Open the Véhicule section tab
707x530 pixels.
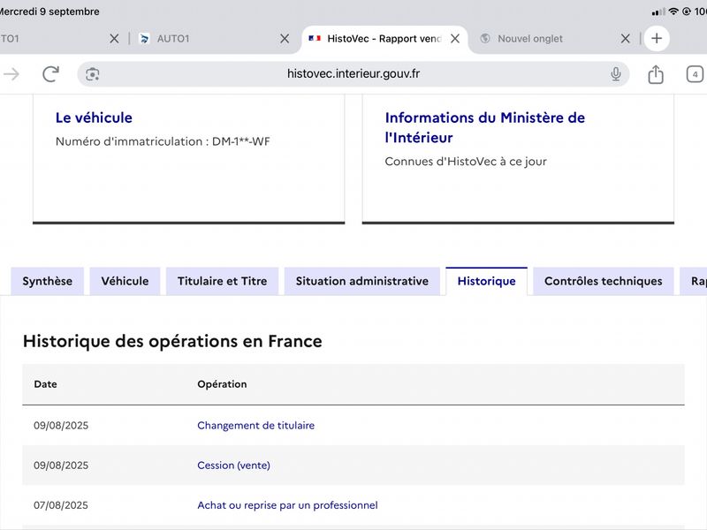point(125,281)
